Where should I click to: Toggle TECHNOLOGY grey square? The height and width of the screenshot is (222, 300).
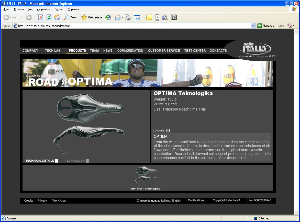87,161
